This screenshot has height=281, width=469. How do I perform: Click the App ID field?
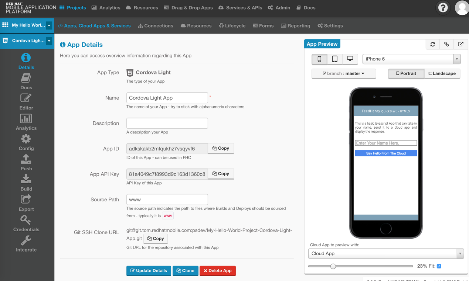pyautogui.click(x=167, y=149)
